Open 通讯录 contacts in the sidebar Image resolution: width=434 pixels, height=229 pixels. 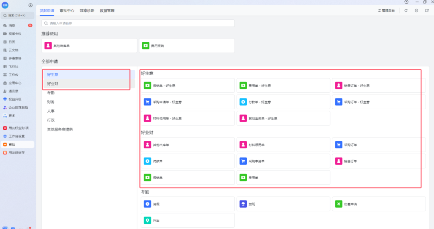pos(17,91)
